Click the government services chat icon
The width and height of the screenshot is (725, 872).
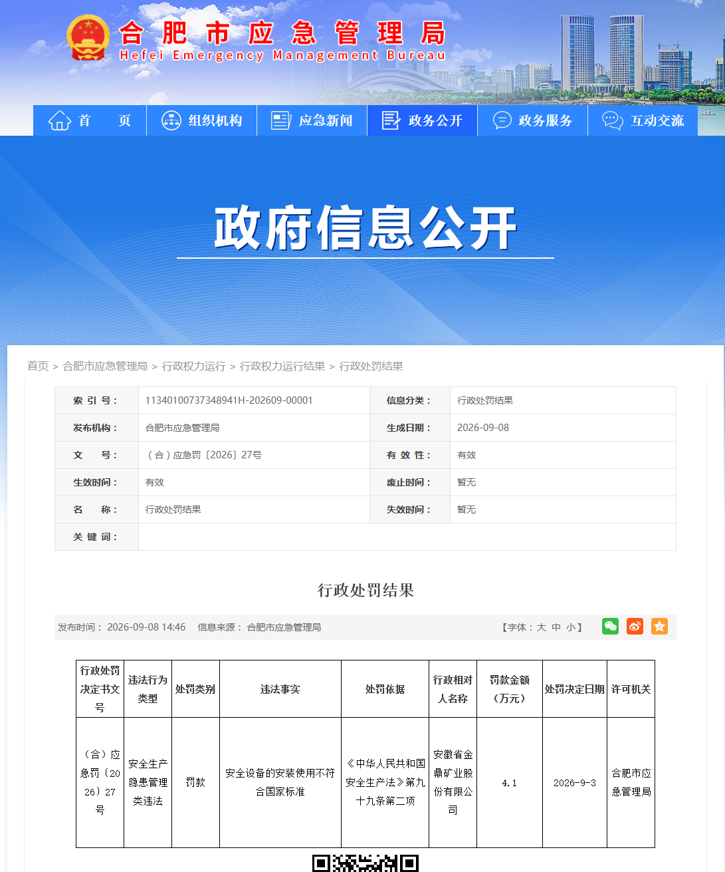pyautogui.click(x=502, y=120)
